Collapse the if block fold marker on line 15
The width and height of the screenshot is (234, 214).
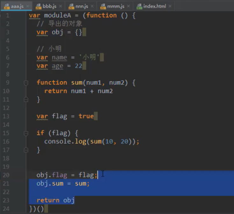[26, 133]
